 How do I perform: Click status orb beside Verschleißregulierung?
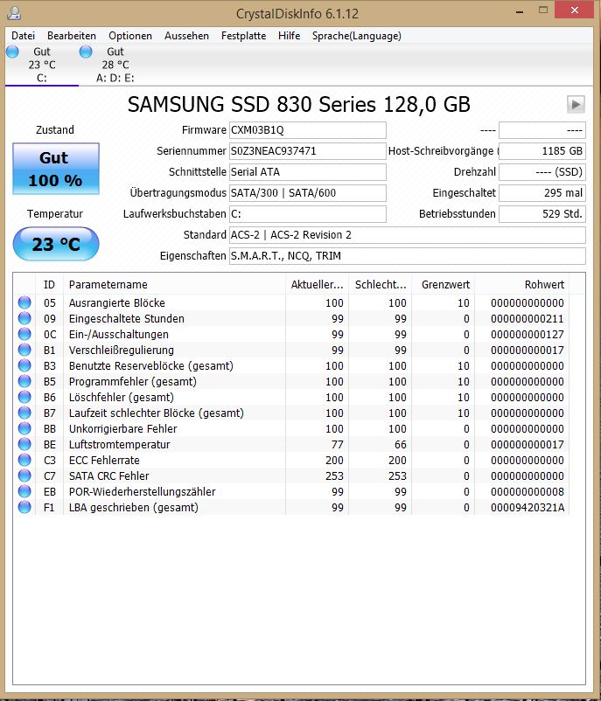pyautogui.click(x=24, y=350)
